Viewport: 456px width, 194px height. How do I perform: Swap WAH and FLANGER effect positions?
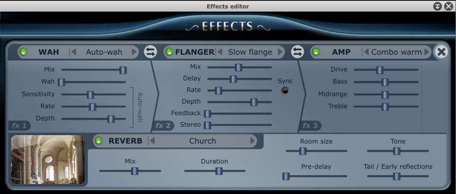pos(151,52)
